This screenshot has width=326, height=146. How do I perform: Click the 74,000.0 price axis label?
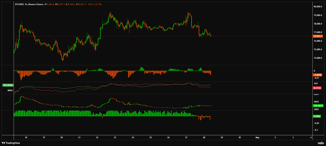[x=318, y=58]
